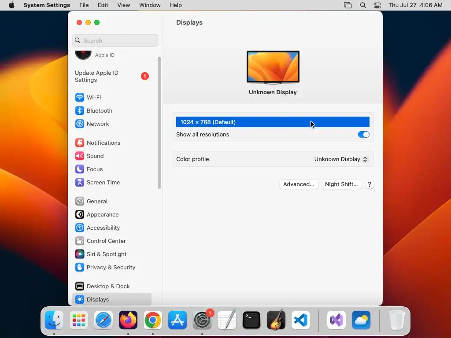Launch GarageBand from the Dock
Viewport: 451px width, 338px height.
276,320
